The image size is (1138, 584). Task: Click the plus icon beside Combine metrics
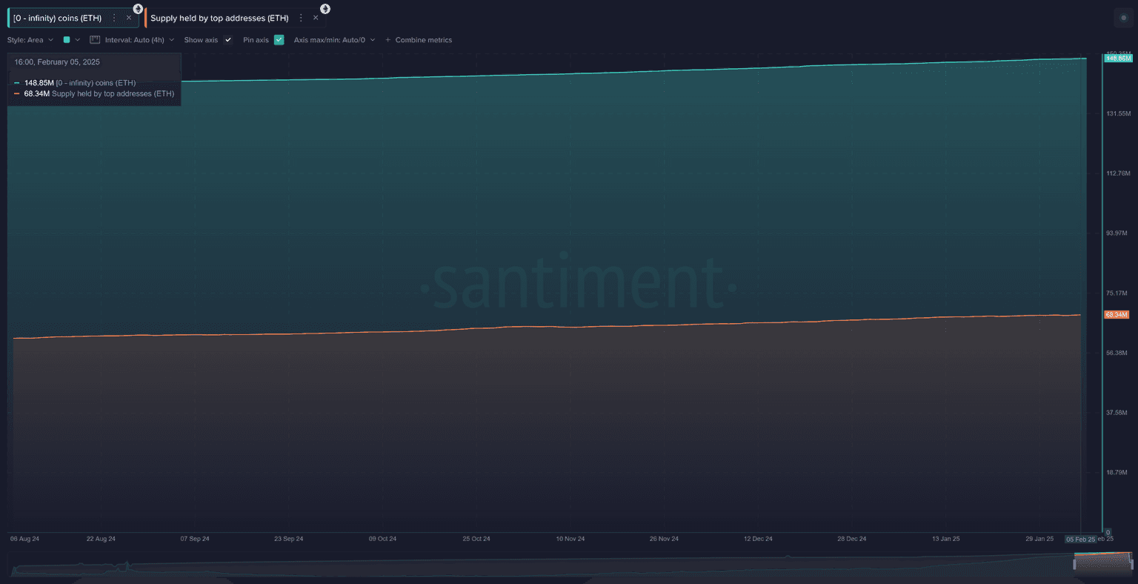click(387, 40)
